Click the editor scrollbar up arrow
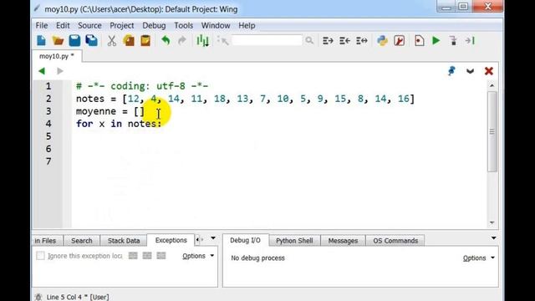Screen dimensions: 535x301 492,85
